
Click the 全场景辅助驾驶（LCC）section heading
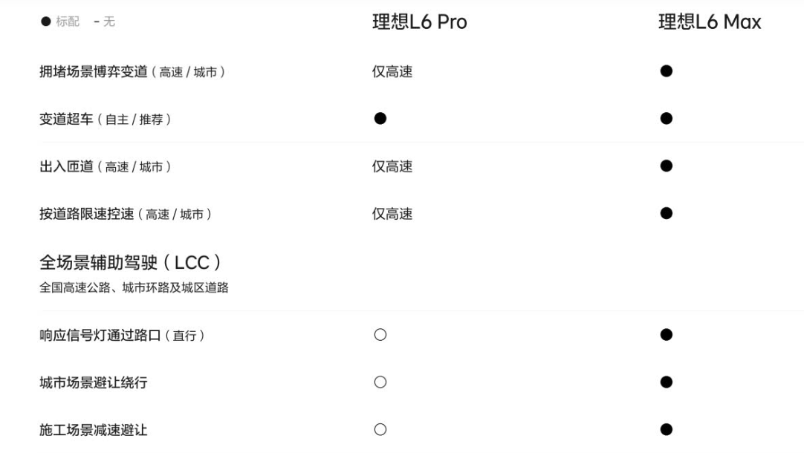click(132, 263)
